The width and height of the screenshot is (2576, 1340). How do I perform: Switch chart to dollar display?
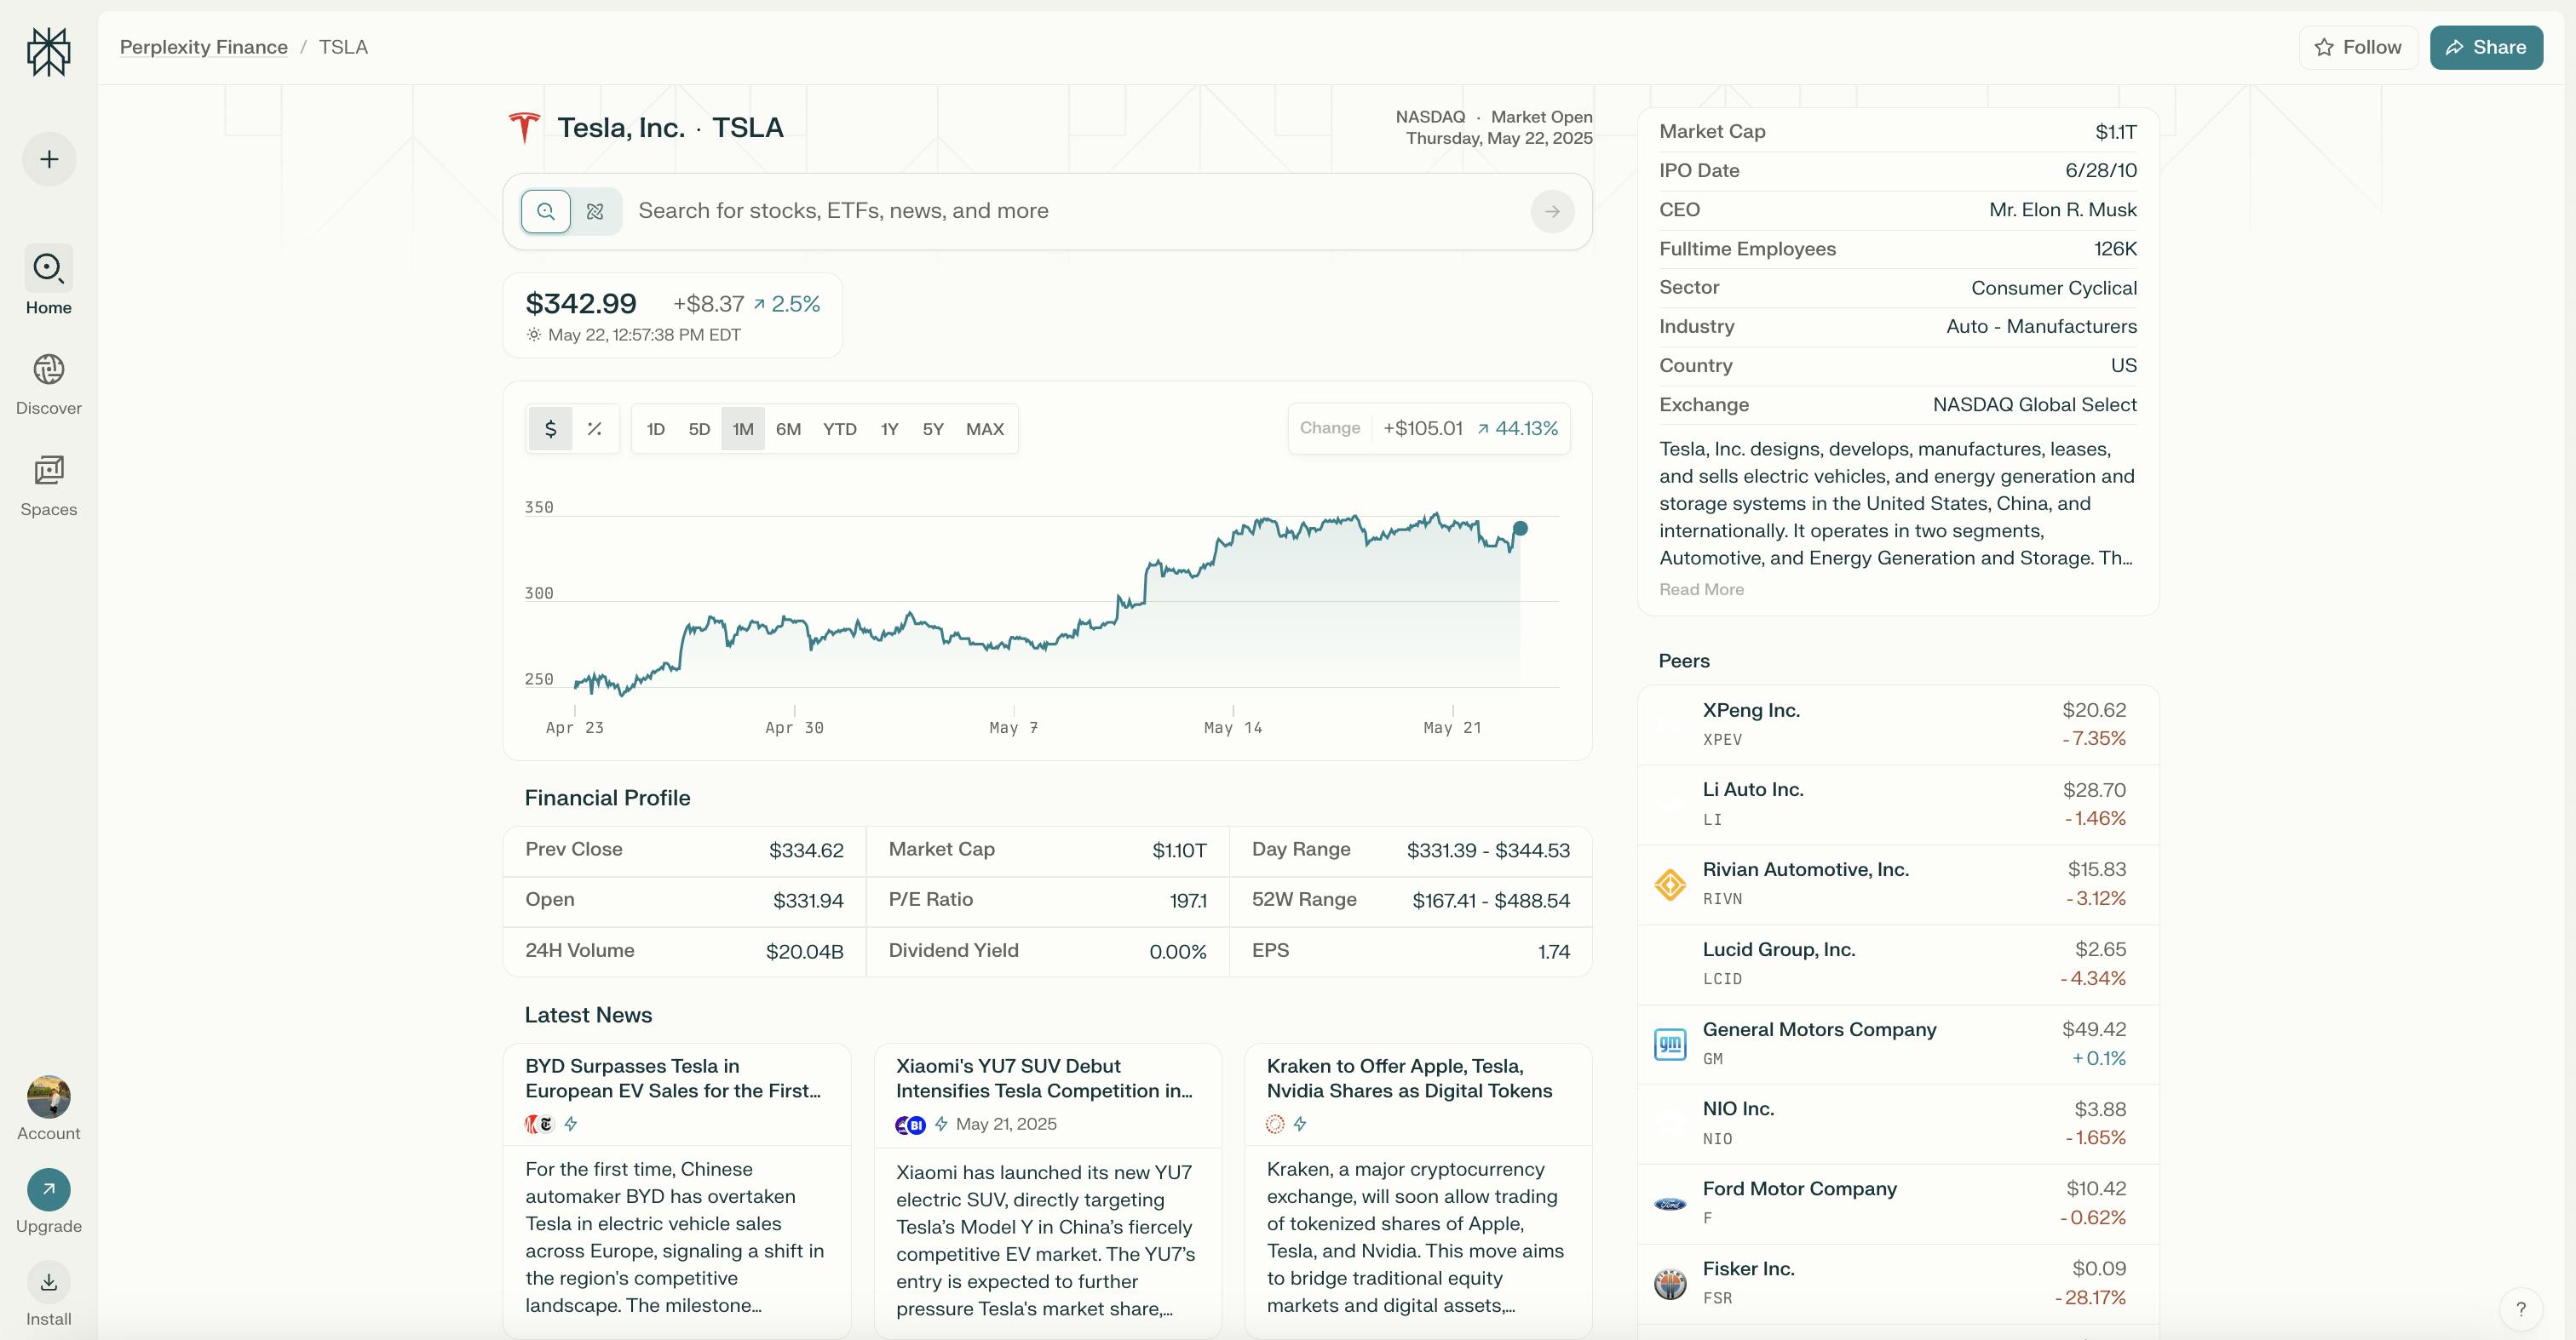[x=550, y=429]
